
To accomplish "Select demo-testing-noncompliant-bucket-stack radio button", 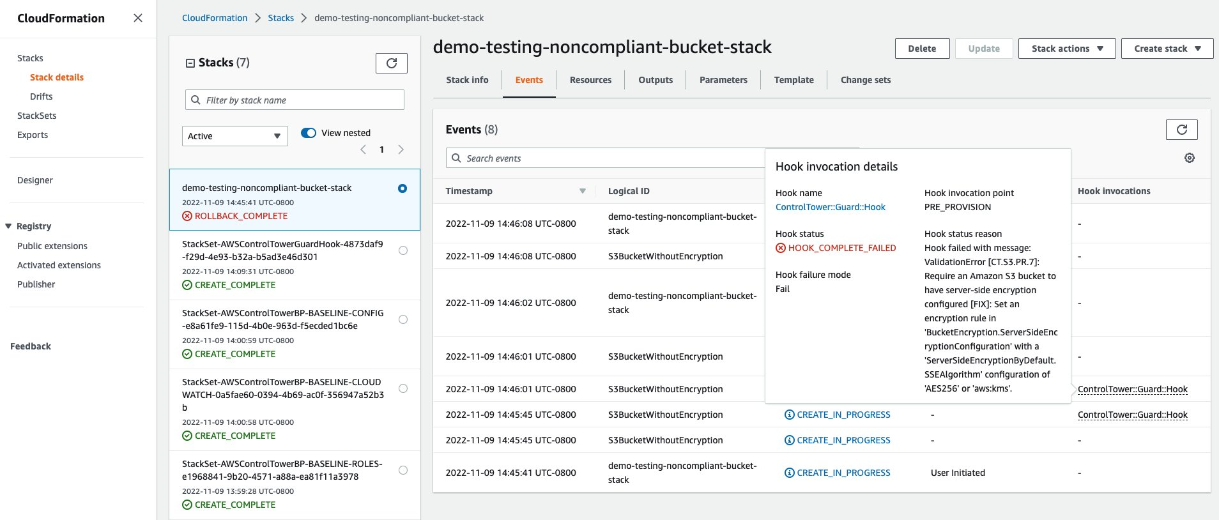I will [x=402, y=188].
